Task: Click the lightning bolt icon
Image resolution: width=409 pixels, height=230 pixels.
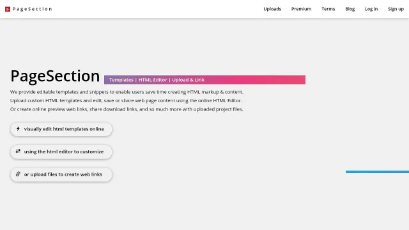Action: [x=18, y=128]
